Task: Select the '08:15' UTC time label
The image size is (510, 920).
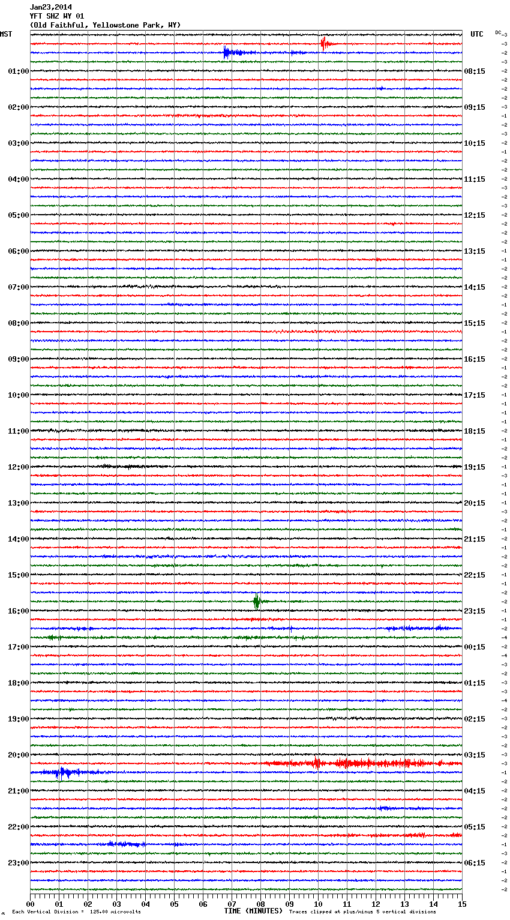Action: [x=475, y=71]
